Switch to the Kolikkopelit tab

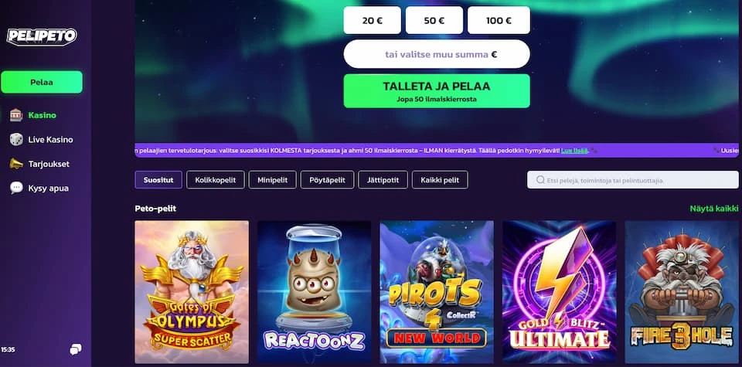coord(216,180)
